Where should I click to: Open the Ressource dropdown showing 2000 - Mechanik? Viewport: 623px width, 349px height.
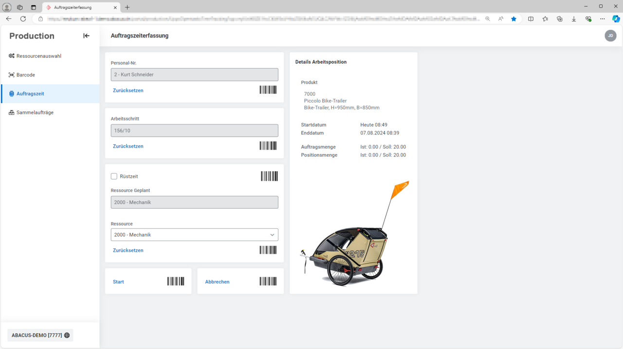(x=194, y=235)
